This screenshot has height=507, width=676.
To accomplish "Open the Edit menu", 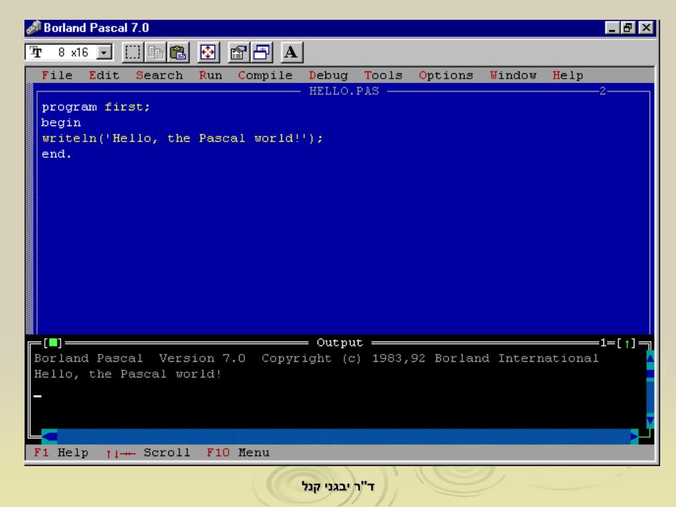I will pyautogui.click(x=104, y=75).
